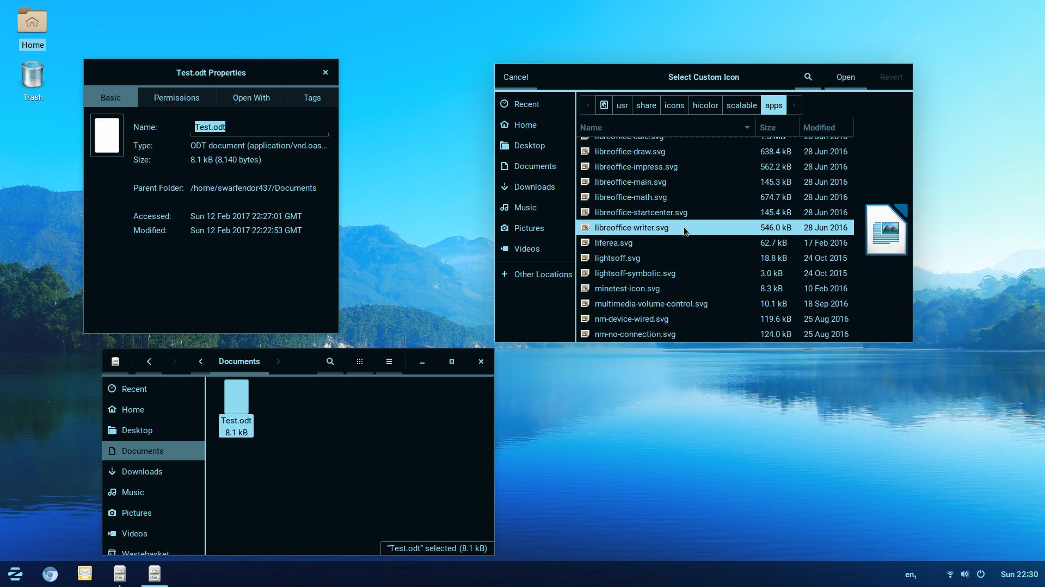
Task: Click the Name text field in Properties
Action: click(260, 127)
